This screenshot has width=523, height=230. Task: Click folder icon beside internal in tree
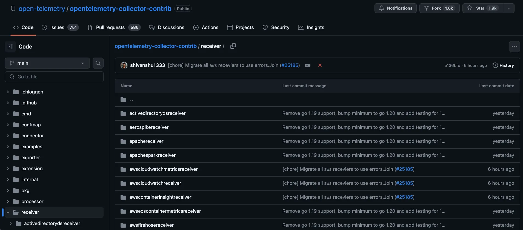[x=16, y=180]
